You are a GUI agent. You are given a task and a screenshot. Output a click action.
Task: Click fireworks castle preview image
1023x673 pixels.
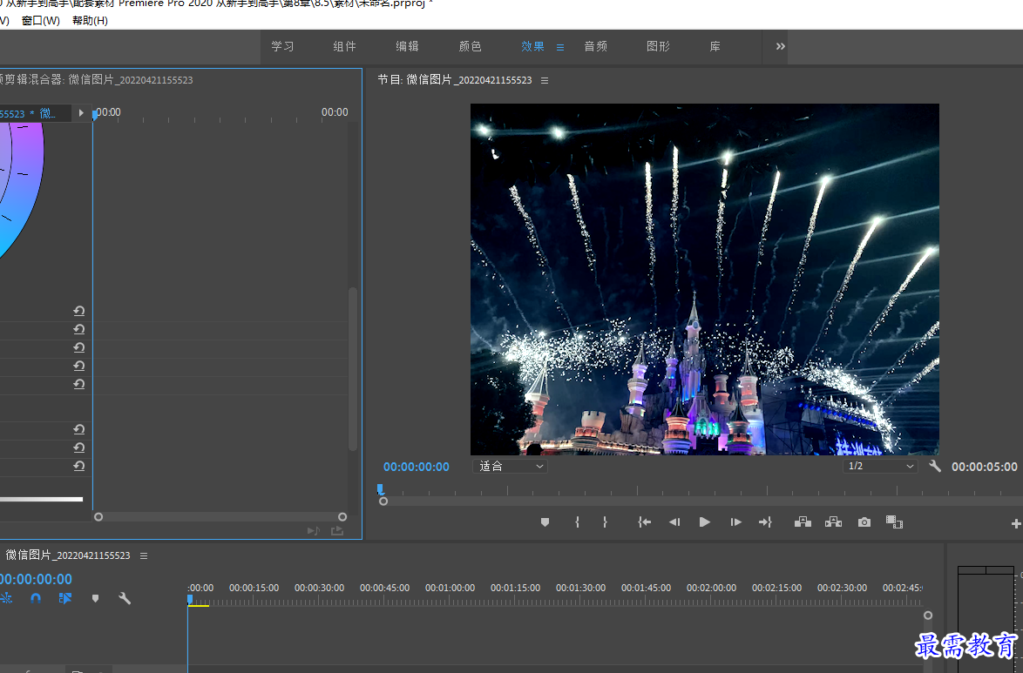coord(705,279)
